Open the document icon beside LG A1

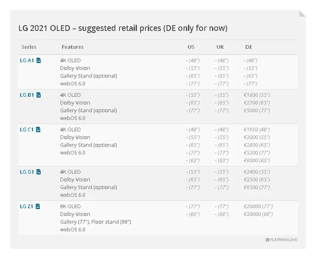[x=39, y=60]
